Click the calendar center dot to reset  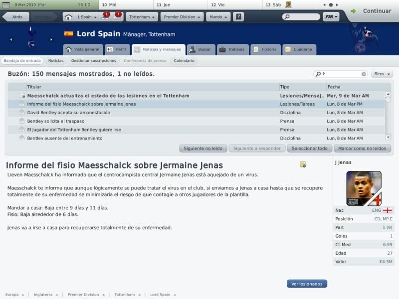click(x=331, y=5)
